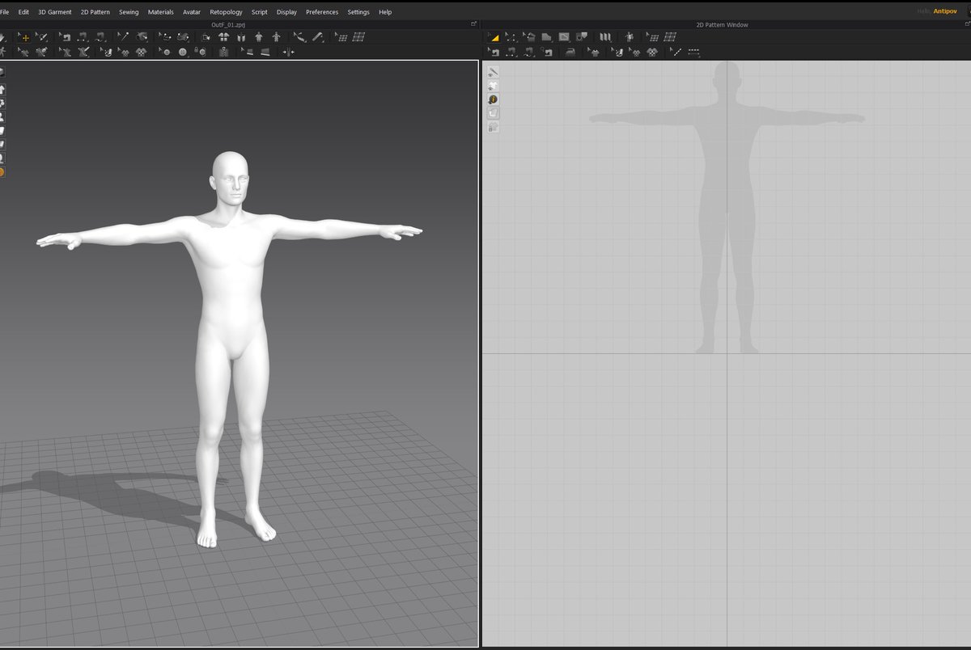Open the Sewing menu
Screen dimensions: 971x650
(x=128, y=11)
